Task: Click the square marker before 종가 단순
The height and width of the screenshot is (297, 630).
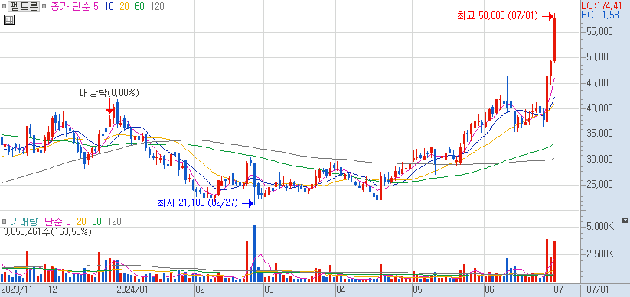Action: click(x=44, y=6)
